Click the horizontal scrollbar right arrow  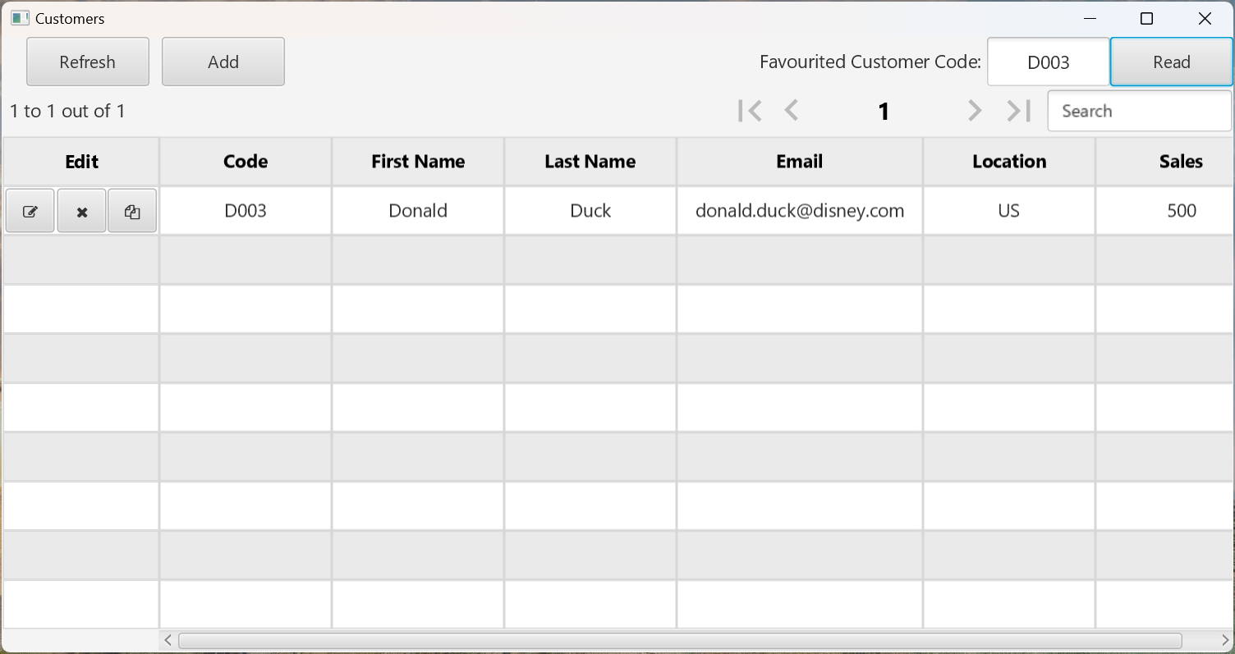click(x=1224, y=640)
